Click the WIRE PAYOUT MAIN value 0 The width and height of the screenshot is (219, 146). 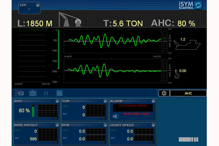pyautogui.click(x=36, y=131)
